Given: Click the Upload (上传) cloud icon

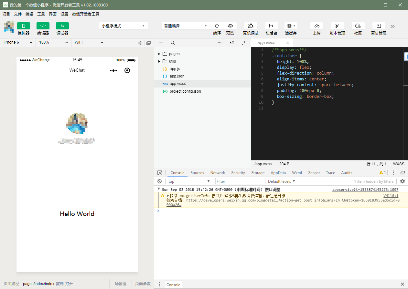Looking at the screenshot, I should pos(317,26).
